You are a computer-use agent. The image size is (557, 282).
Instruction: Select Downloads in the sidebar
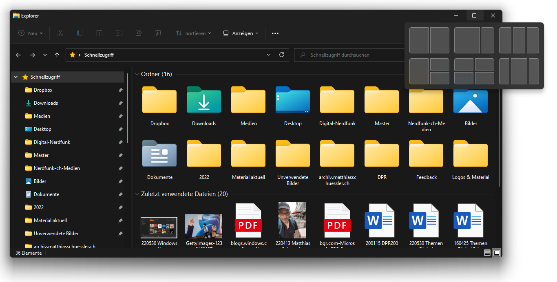click(x=46, y=103)
